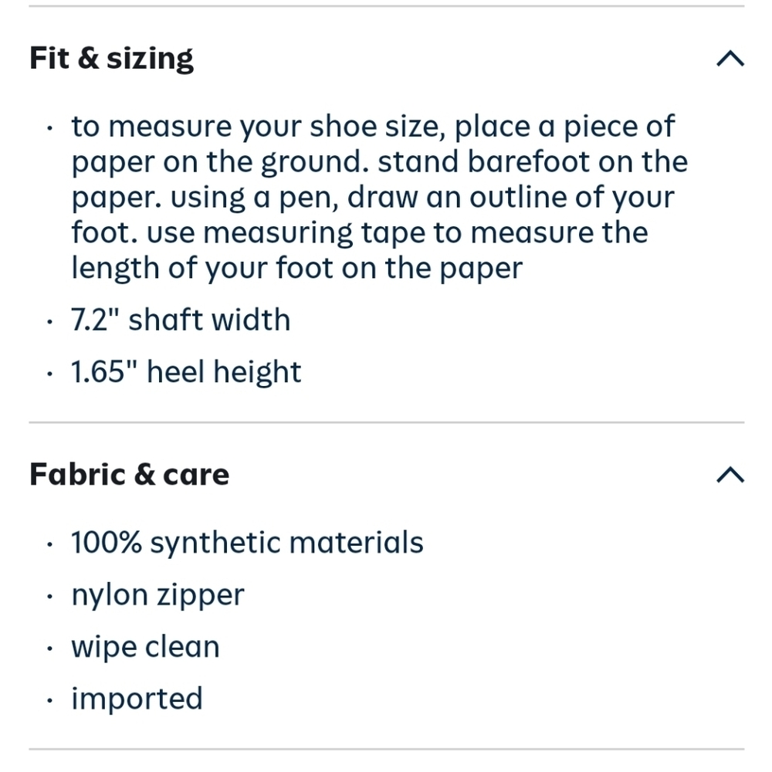Click the imported item
This screenshot has width=772, height=772.
(137, 699)
